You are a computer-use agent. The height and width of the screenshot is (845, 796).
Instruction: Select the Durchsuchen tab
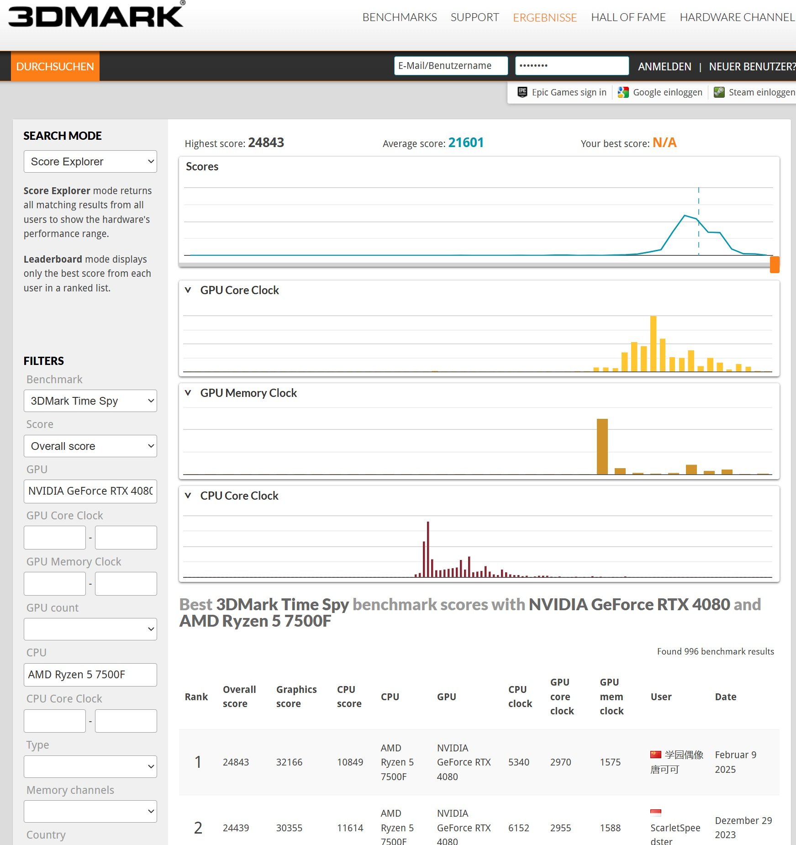pos(55,66)
